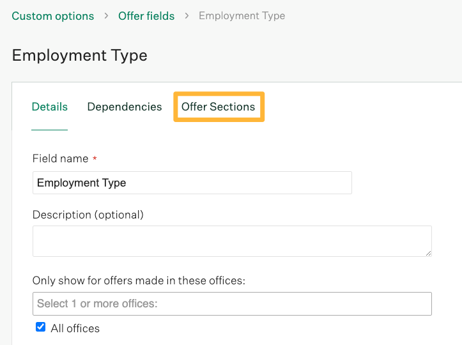The width and height of the screenshot is (462, 345).
Task: Switch to the Details tab
Action: 50,107
